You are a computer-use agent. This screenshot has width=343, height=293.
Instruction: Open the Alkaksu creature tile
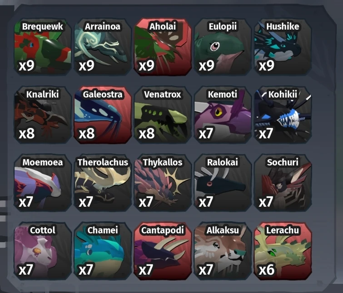click(223, 251)
